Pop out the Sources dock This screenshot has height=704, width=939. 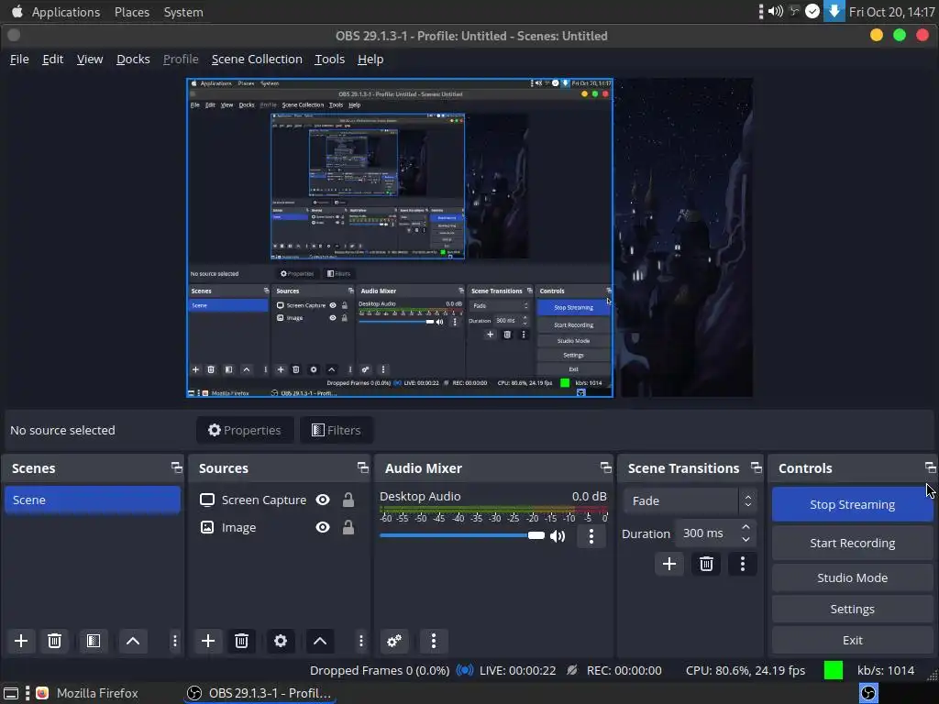363,467
